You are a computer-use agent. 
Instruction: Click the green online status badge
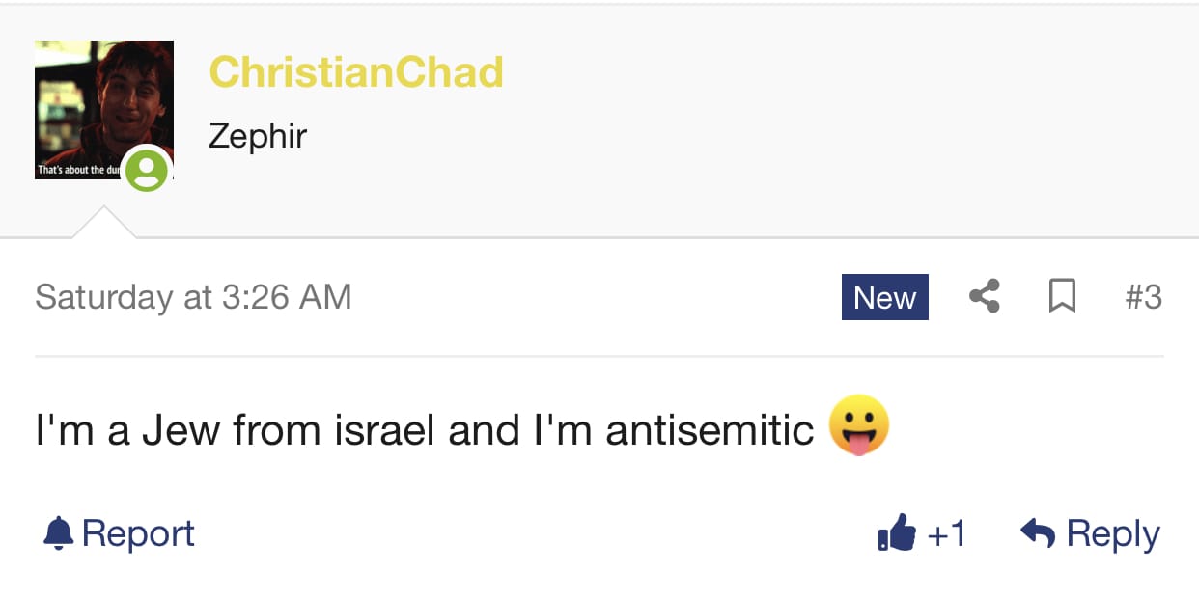point(147,171)
